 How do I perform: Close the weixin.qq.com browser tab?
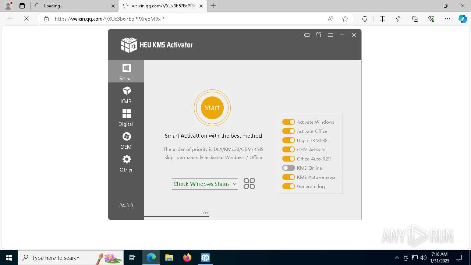[x=201, y=6]
